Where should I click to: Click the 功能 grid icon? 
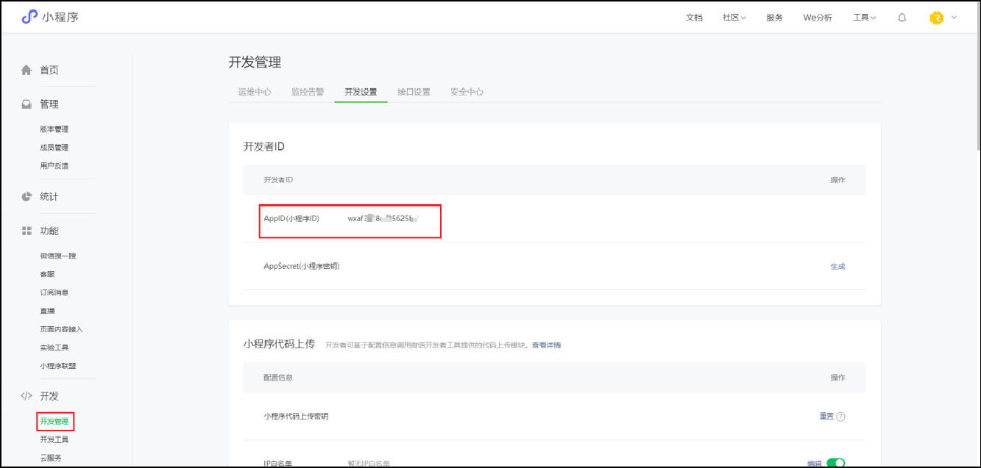point(26,231)
